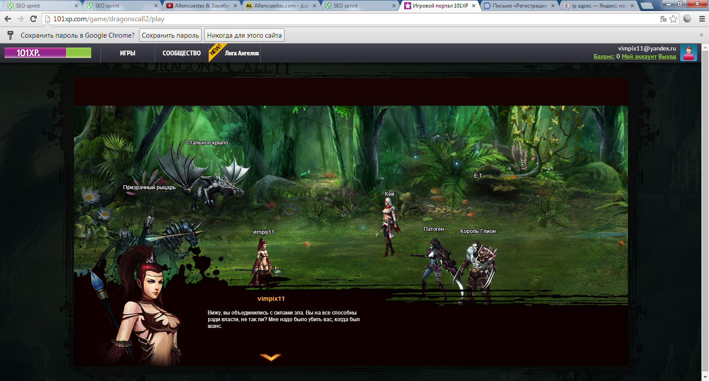Image resolution: width=709 pixels, height=381 pixels.
Task: Switch to the Allencuestas & Зараба YouTube tab
Action: (202, 6)
